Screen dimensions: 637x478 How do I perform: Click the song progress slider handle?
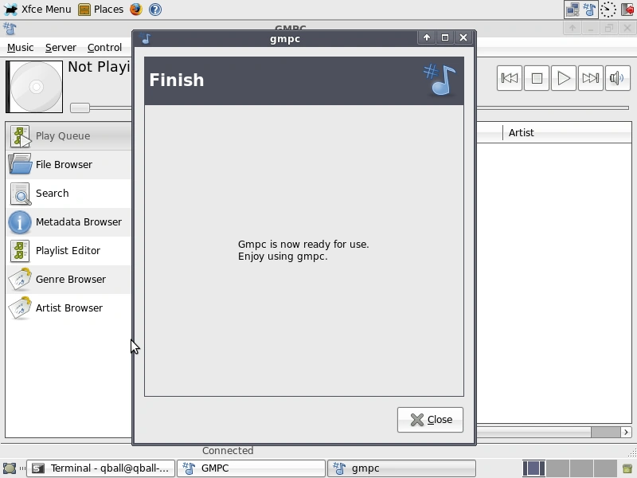point(80,108)
